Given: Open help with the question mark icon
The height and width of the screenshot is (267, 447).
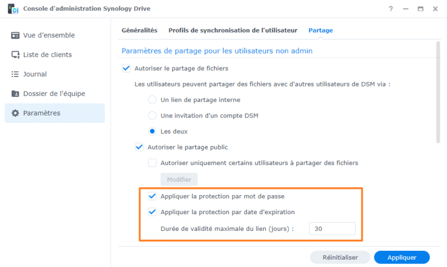Looking at the screenshot, I should 391,9.
